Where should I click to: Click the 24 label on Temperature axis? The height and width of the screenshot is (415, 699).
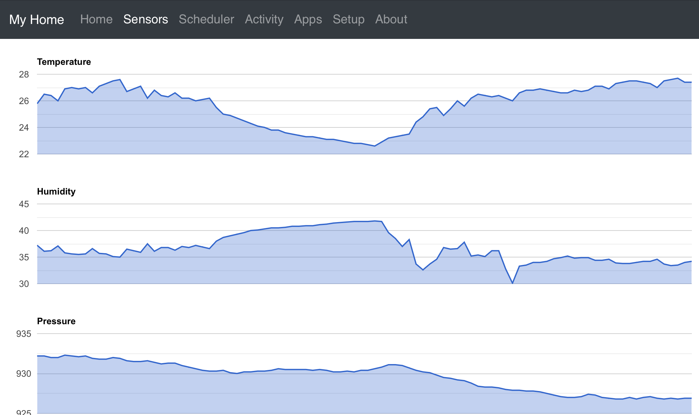pyautogui.click(x=24, y=127)
